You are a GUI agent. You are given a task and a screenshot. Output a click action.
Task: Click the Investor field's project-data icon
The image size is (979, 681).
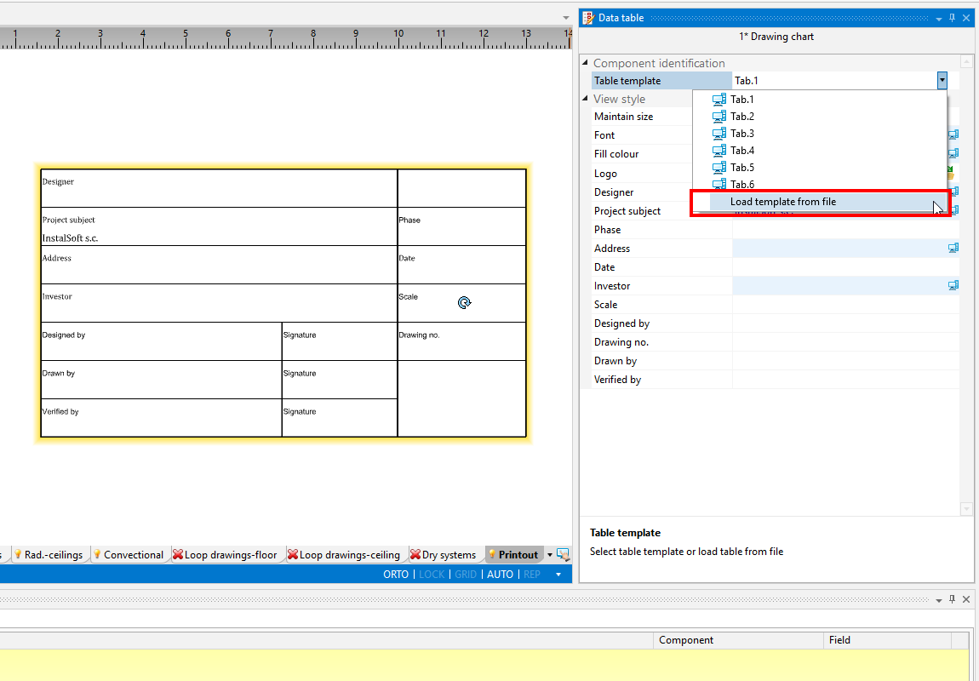(953, 286)
